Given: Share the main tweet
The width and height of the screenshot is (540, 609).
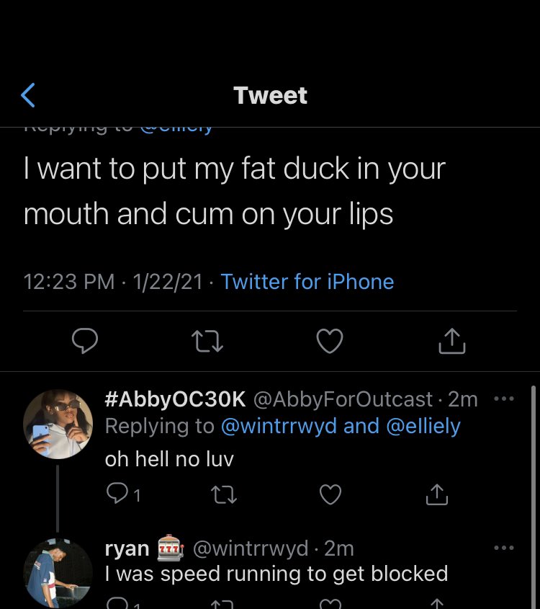Looking at the screenshot, I should click(451, 340).
